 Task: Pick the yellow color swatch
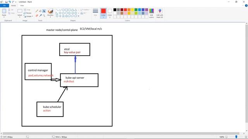click(133, 10)
